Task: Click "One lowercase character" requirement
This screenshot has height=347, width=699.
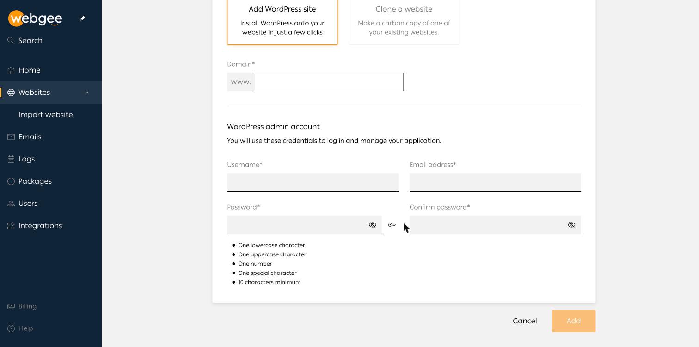Action: click(271, 245)
